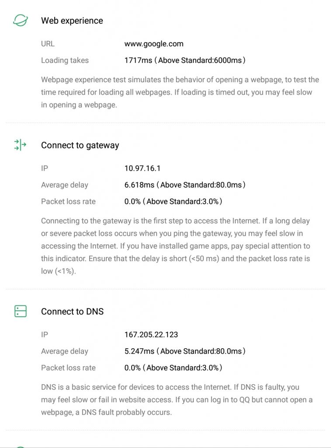Click the gateway description paragraph

(x=175, y=246)
